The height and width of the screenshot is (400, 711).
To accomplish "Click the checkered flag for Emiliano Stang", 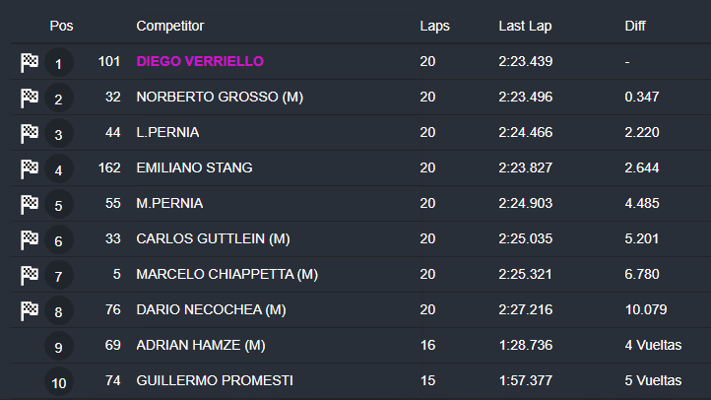I will point(30,168).
